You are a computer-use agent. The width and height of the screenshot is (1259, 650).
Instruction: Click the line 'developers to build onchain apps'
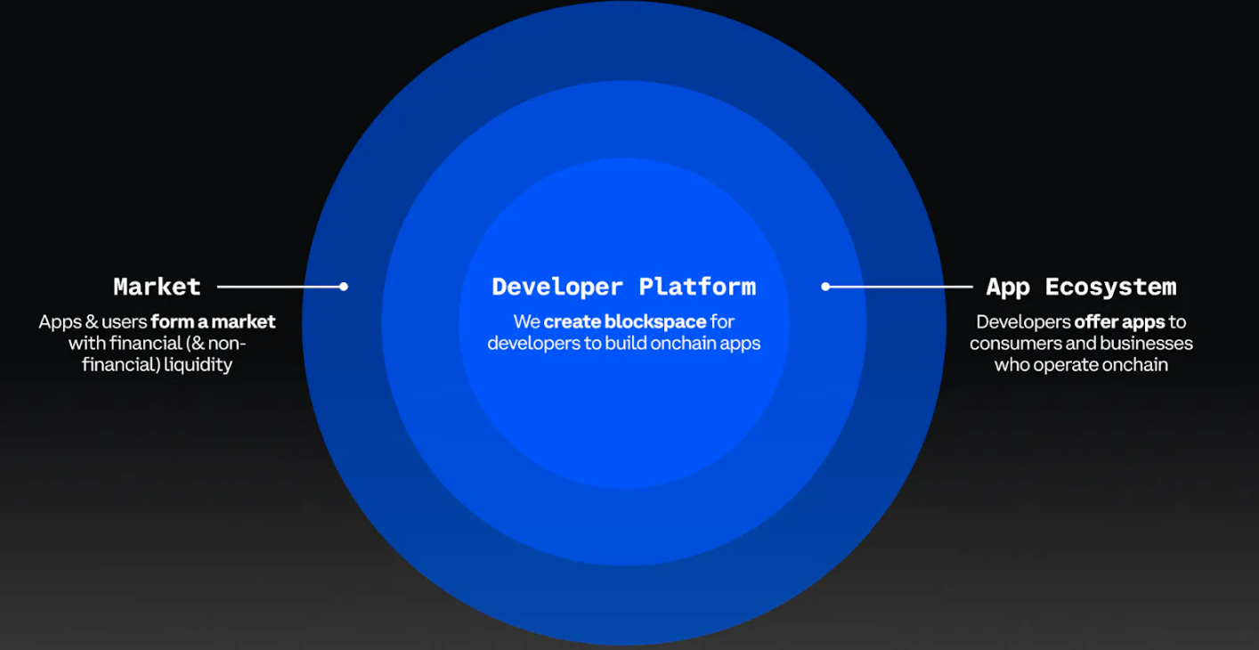(x=623, y=343)
